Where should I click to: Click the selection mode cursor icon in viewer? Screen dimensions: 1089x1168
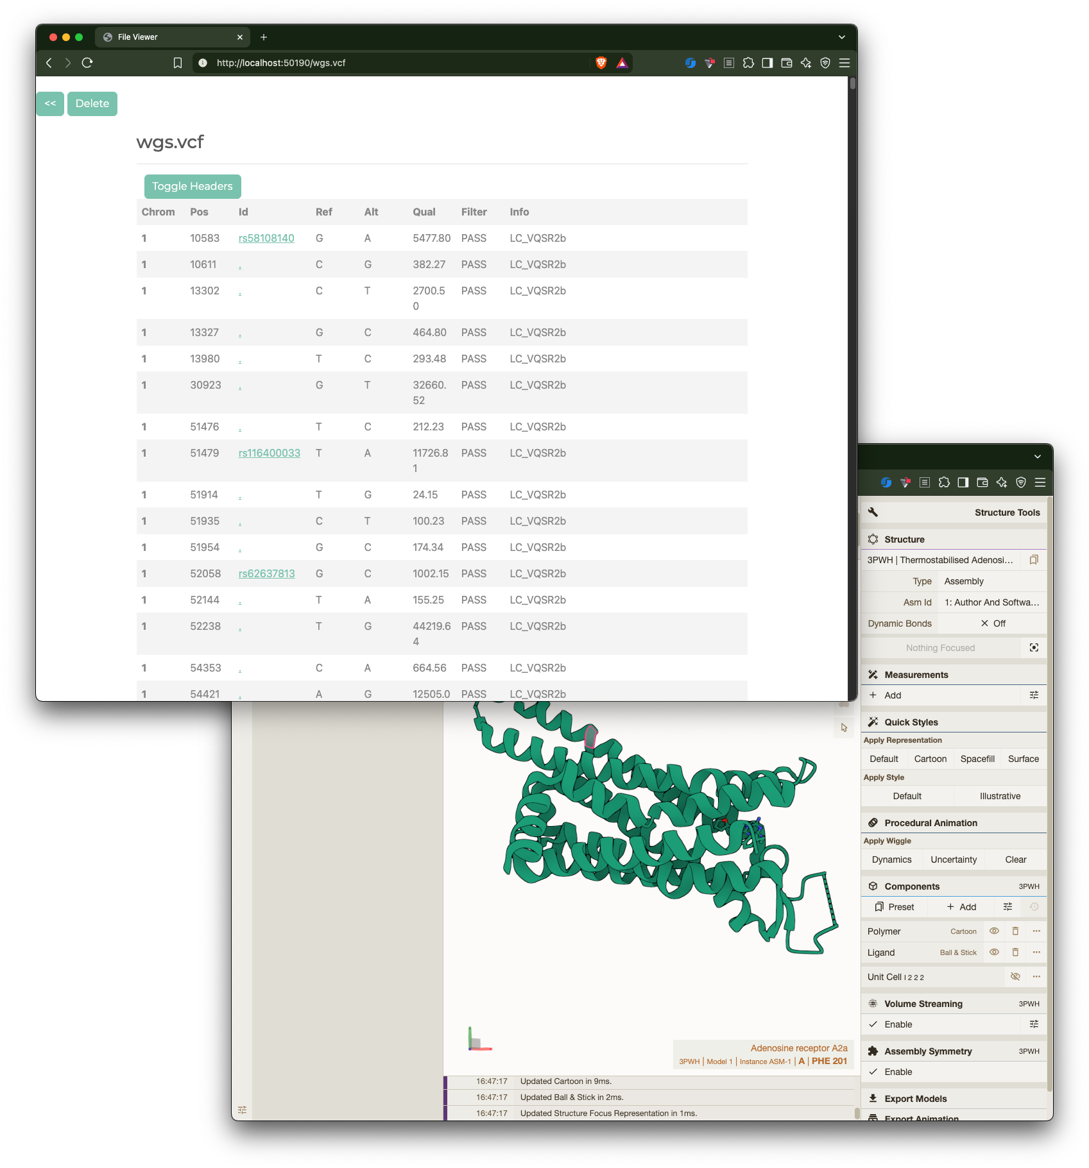[844, 728]
